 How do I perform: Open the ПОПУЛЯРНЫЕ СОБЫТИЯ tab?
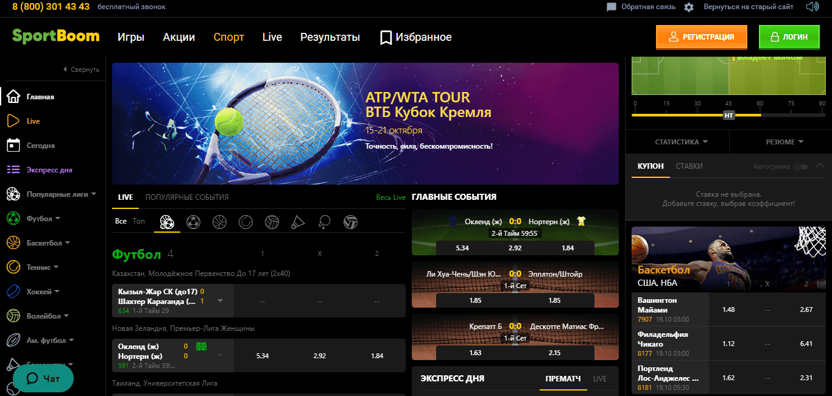[186, 197]
